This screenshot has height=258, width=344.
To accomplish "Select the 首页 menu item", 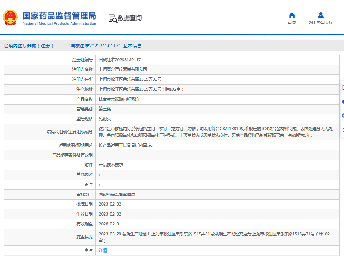I will 292,21.
